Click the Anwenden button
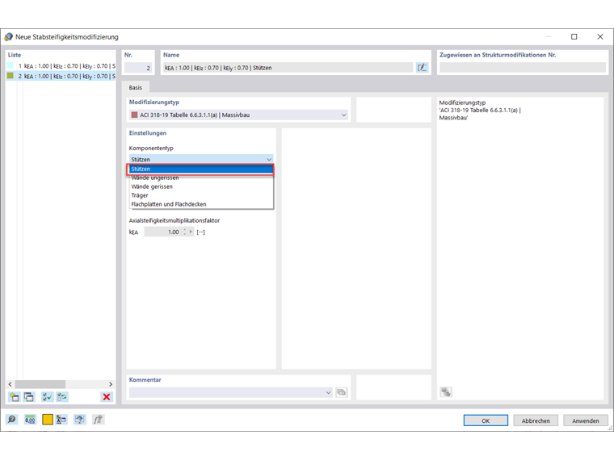 point(586,421)
